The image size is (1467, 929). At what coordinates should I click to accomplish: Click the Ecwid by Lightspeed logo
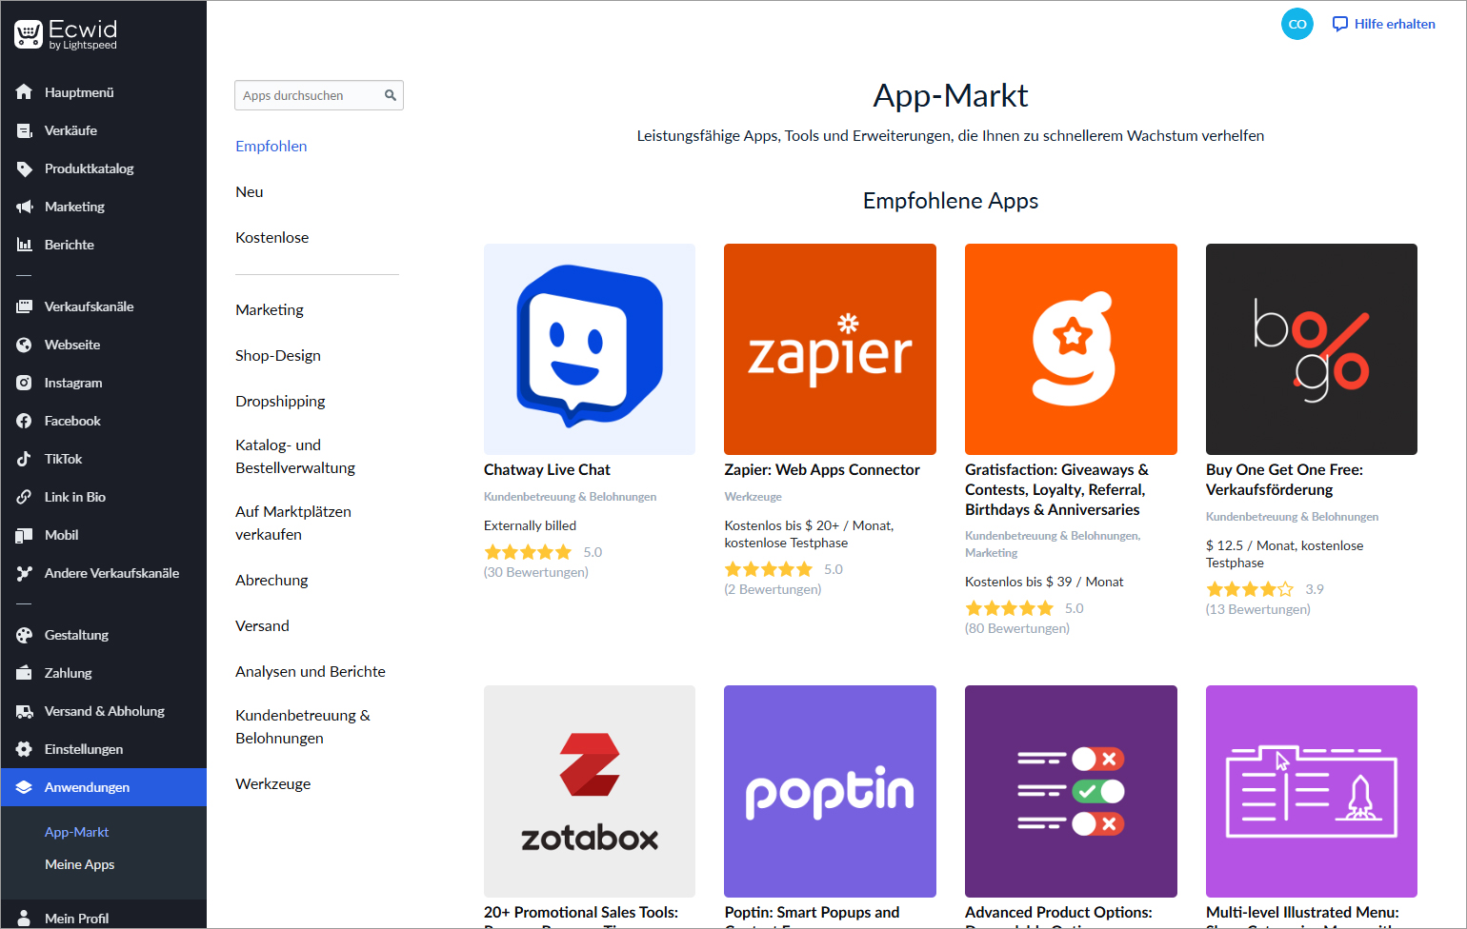(x=66, y=34)
